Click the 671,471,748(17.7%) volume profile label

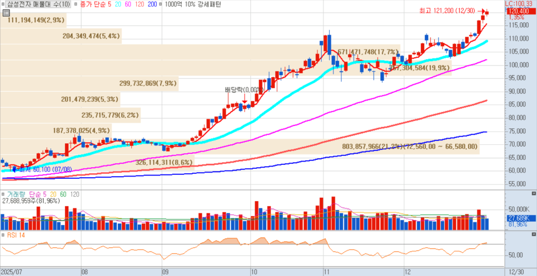point(367,52)
